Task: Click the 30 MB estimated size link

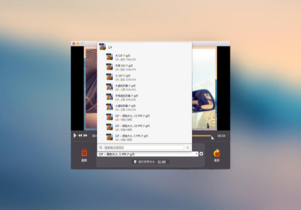Action: pyautogui.click(x=161, y=162)
